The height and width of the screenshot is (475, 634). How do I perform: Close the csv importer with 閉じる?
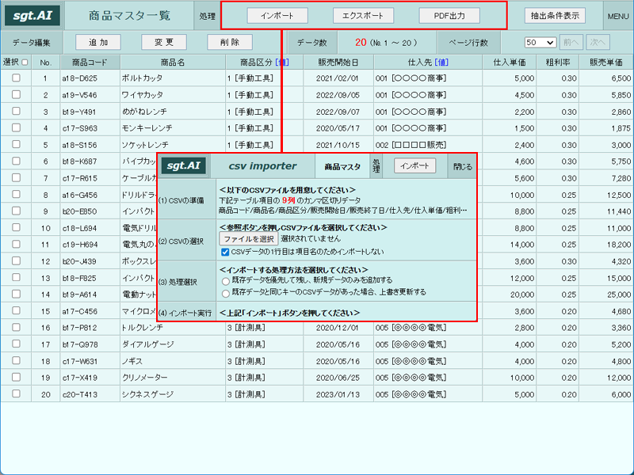click(x=463, y=166)
